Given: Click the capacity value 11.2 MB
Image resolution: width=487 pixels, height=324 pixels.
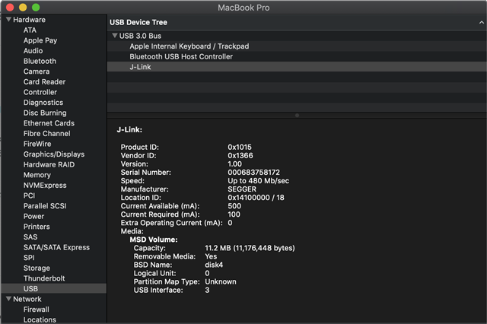Looking at the screenshot, I should tap(218, 248).
